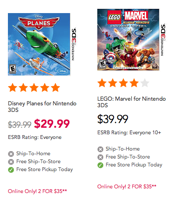Click the Free Ship-To-Store text under Disney Planes
The height and width of the screenshot is (200, 169).
39,161
